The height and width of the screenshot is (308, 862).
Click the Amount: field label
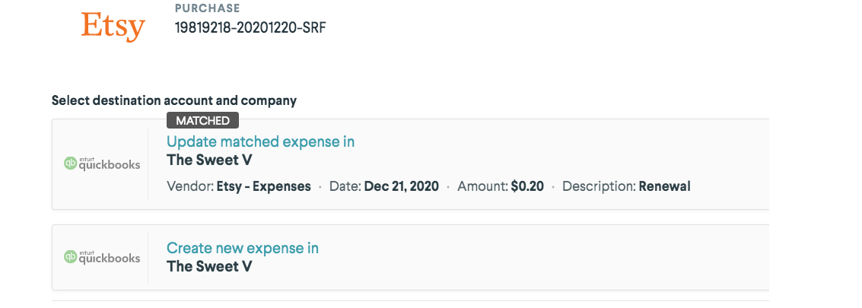coord(482,186)
